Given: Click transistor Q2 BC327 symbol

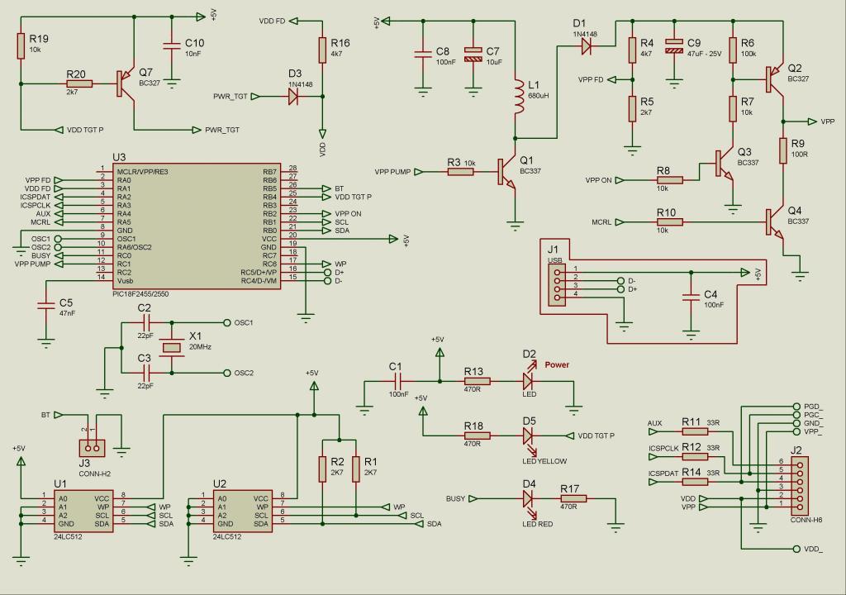Looking at the screenshot, I should (x=775, y=80).
